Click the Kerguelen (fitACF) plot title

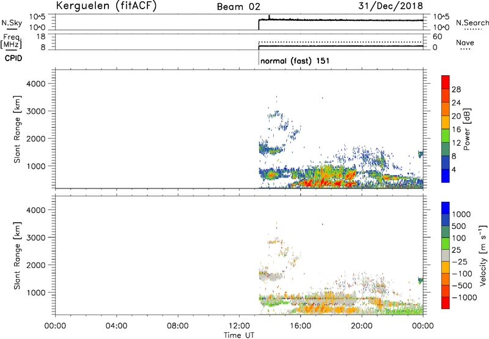[x=106, y=6]
